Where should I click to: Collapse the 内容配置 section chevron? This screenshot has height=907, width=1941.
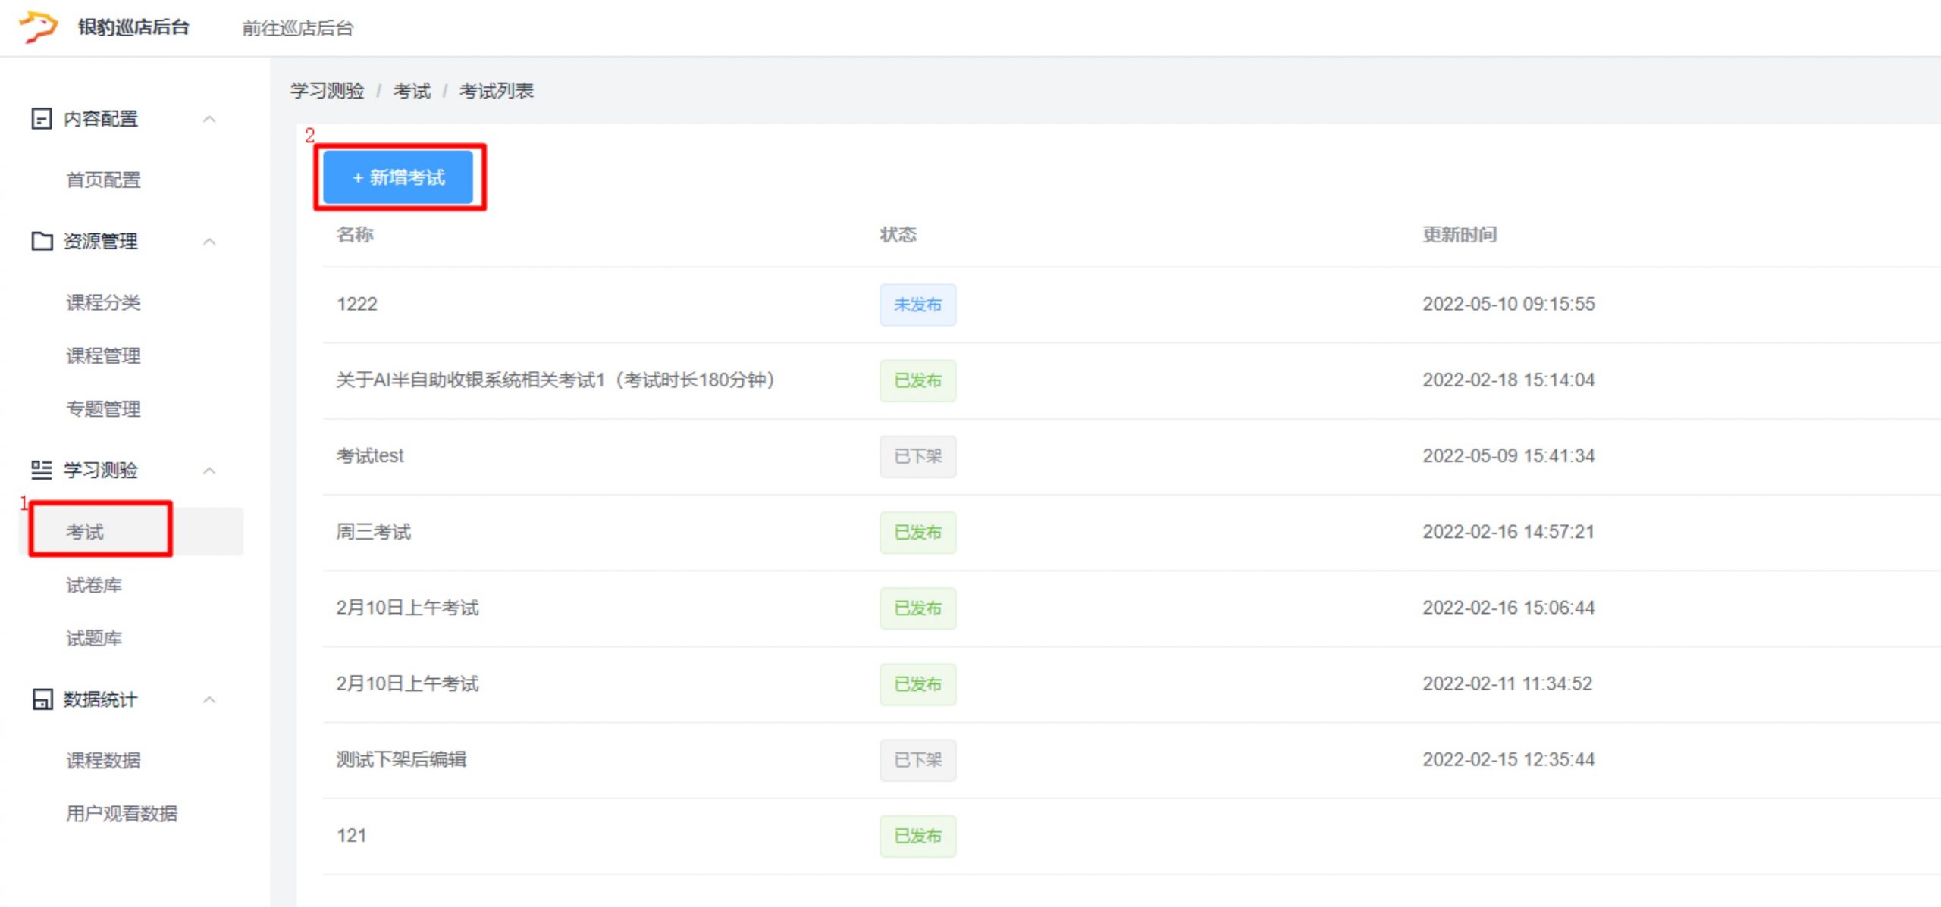[210, 119]
